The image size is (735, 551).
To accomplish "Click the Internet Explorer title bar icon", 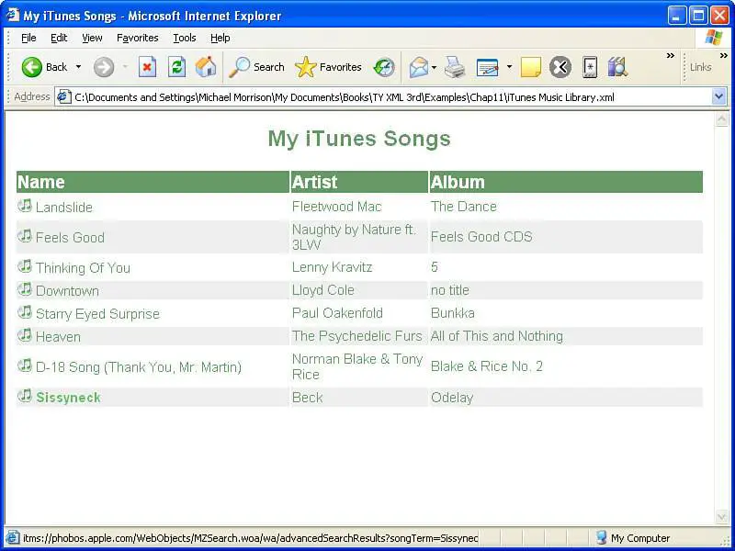I will (x=13, y=16).
